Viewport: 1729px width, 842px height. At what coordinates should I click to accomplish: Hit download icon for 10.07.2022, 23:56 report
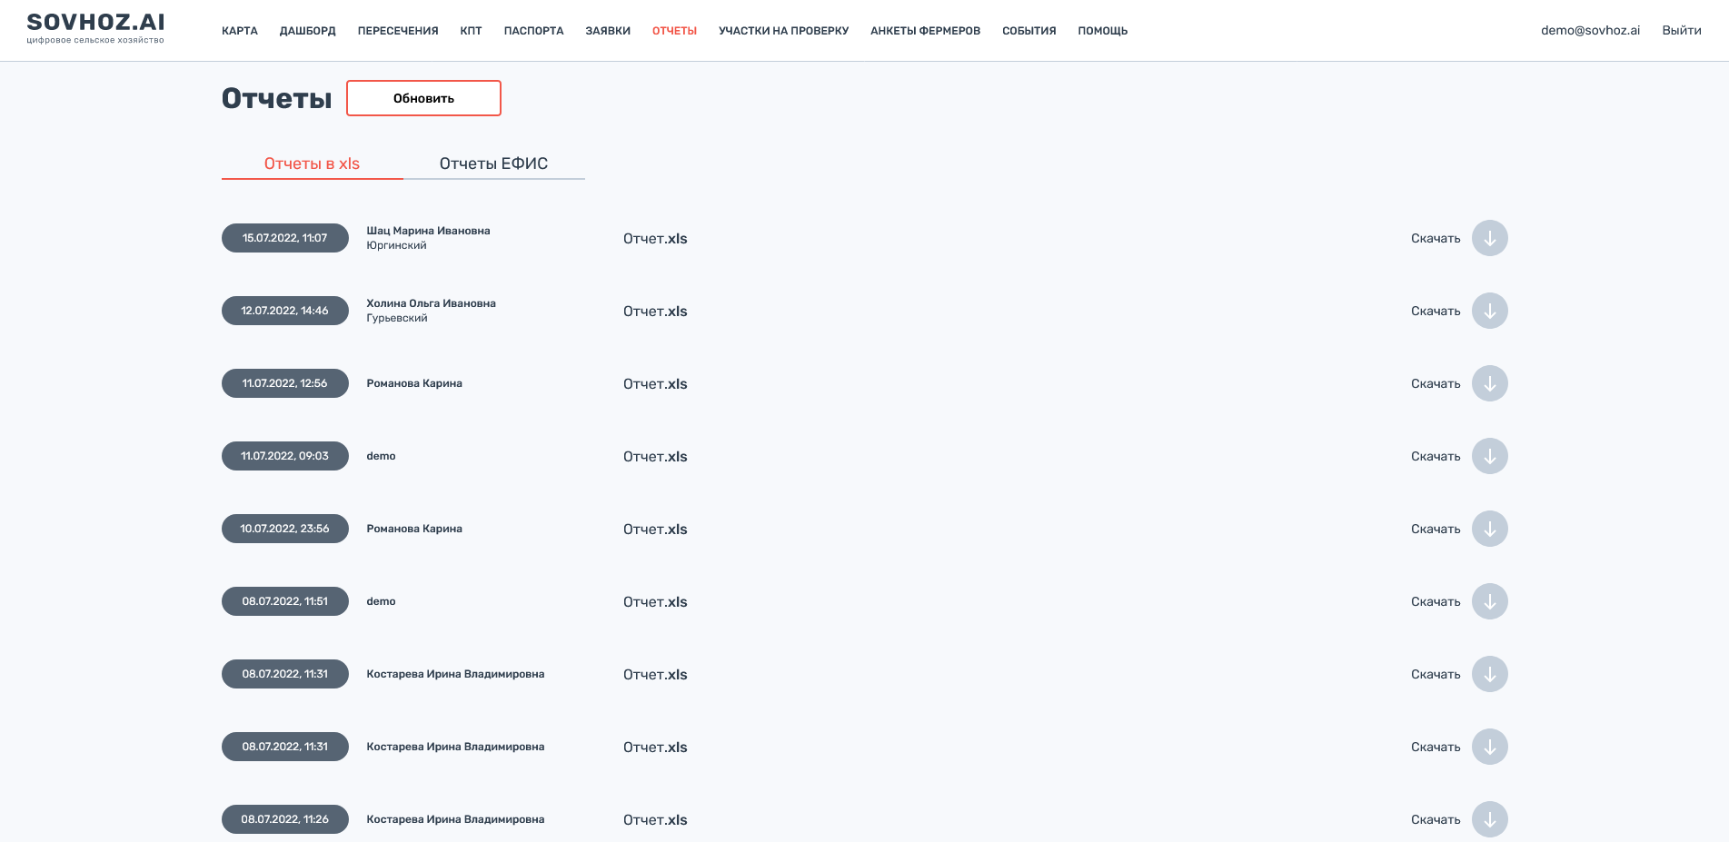1489,529
